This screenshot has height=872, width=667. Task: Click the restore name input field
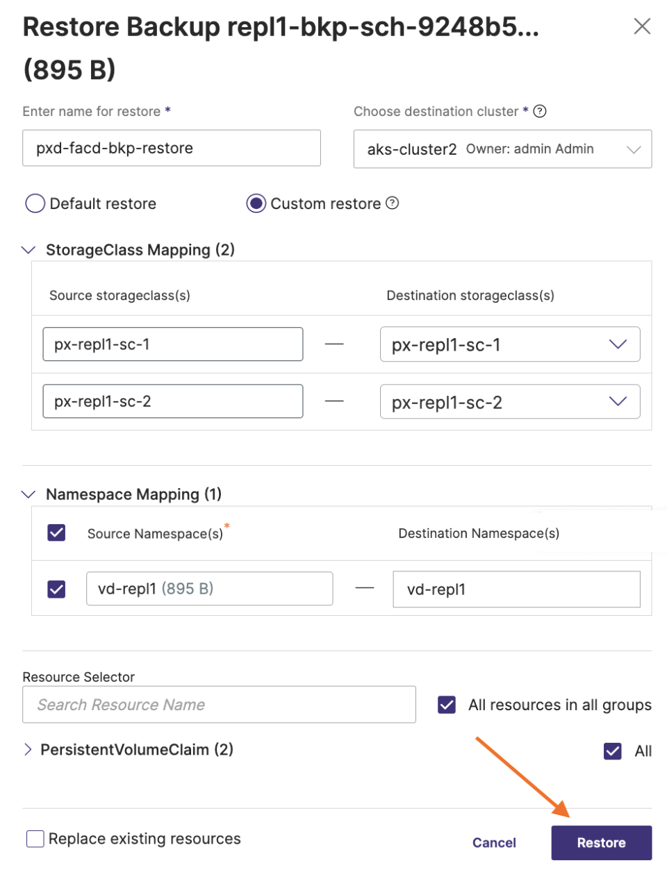(x=171, y=148)
